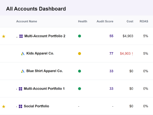The image size is (153, 115).
Task: Click the red $4,903 cost of Kids Apparel Co.
Action: pyautogui.click(x=125, y=54)
